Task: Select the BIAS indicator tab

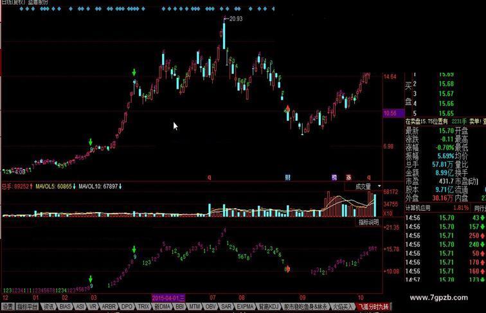Action: click(65, 307)
